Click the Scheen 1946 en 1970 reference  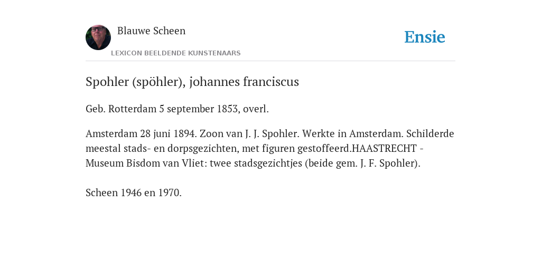tap(134, 193)
